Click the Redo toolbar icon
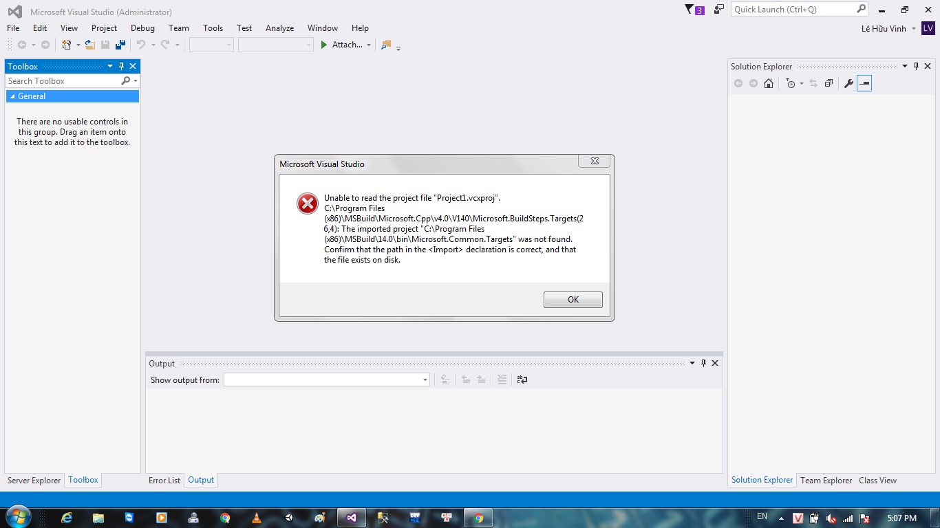 165,45
